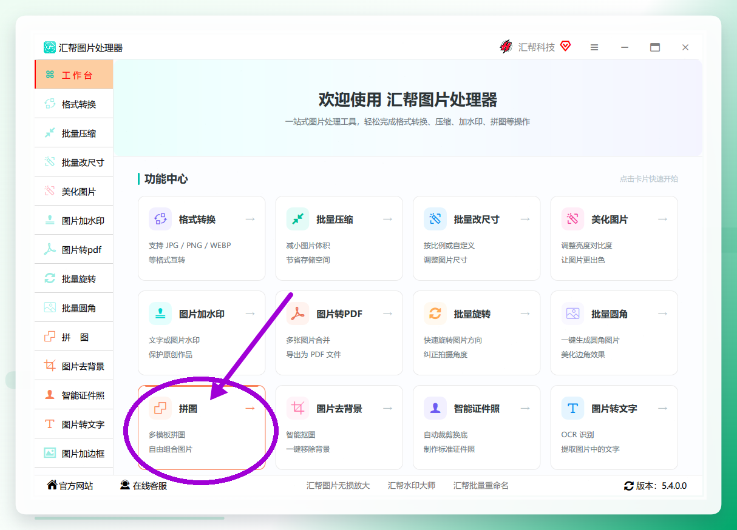The height and width of the screenshot is (530, 737).
Task: Open 批量压缩 in the sidebar
Action: point(74,133)
